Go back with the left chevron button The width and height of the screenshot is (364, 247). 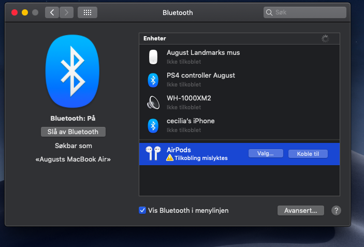tap(52, 12)
